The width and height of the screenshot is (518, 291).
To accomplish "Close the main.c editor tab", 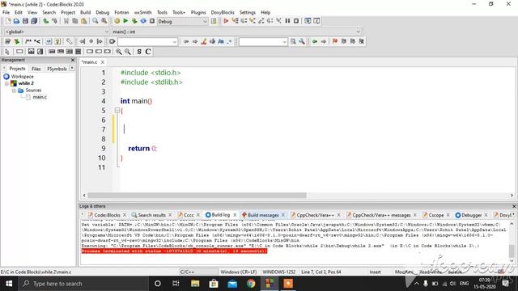I will point(103,62).
